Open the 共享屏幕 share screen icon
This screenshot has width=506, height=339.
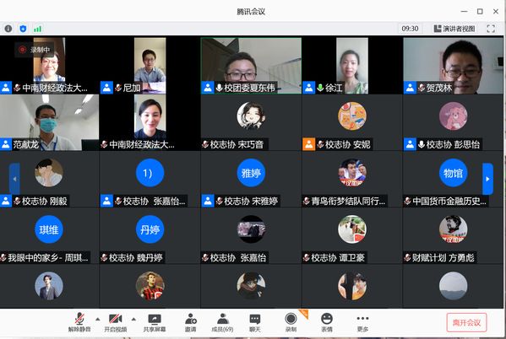(155, 323)
